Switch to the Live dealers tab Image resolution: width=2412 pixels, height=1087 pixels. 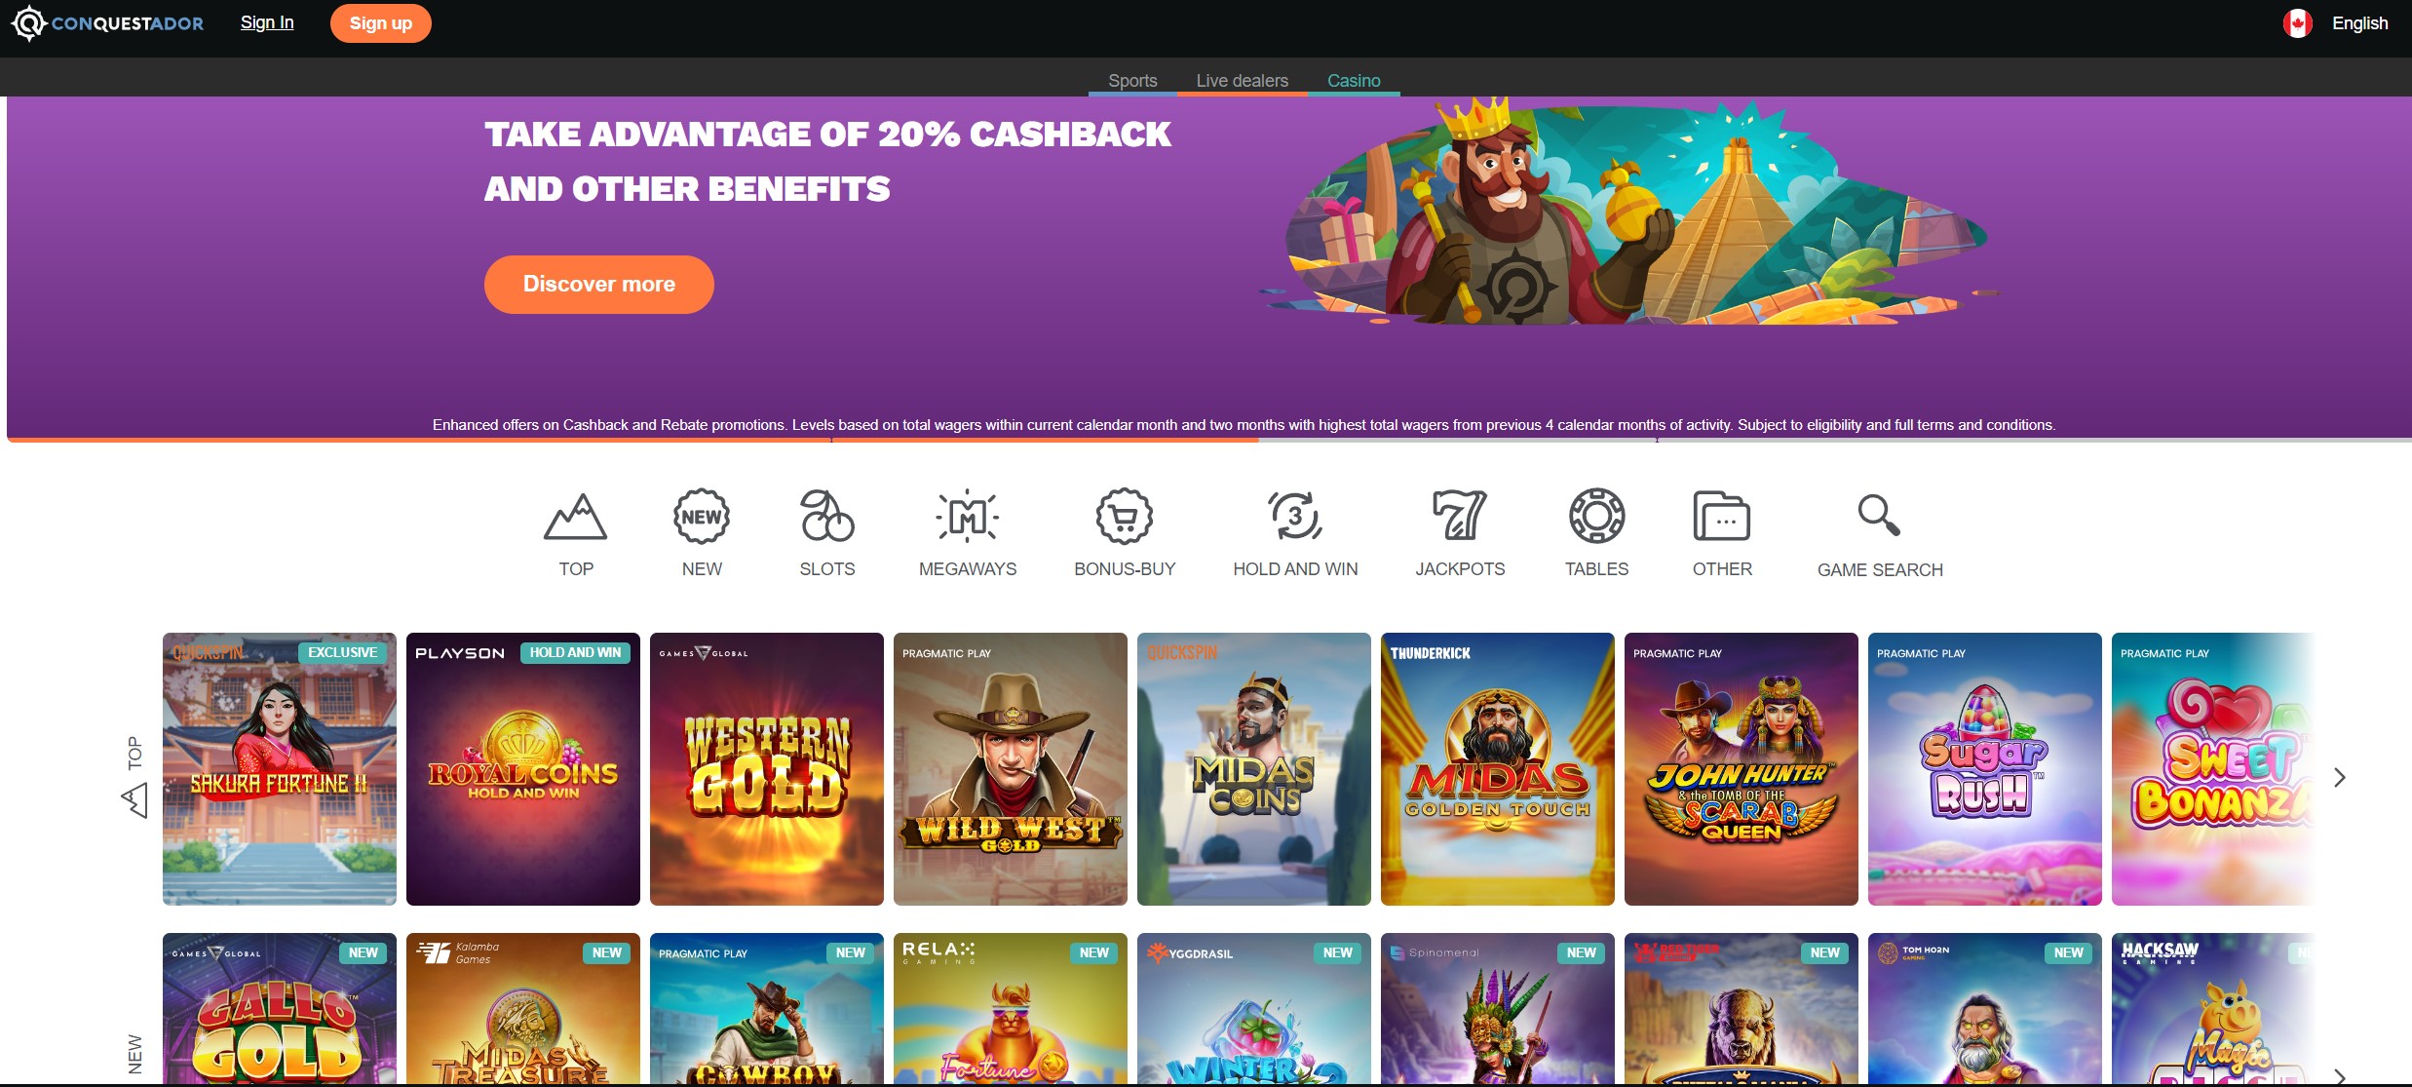point(1242,81)
